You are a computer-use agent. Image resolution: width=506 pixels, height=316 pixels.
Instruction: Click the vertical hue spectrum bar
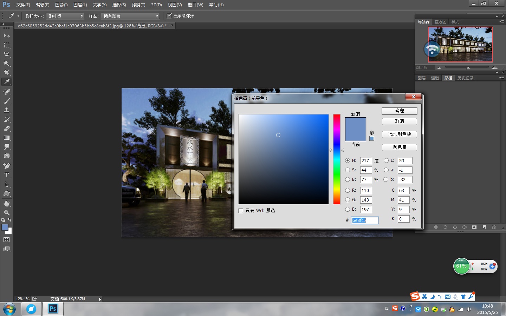(337, 159)
